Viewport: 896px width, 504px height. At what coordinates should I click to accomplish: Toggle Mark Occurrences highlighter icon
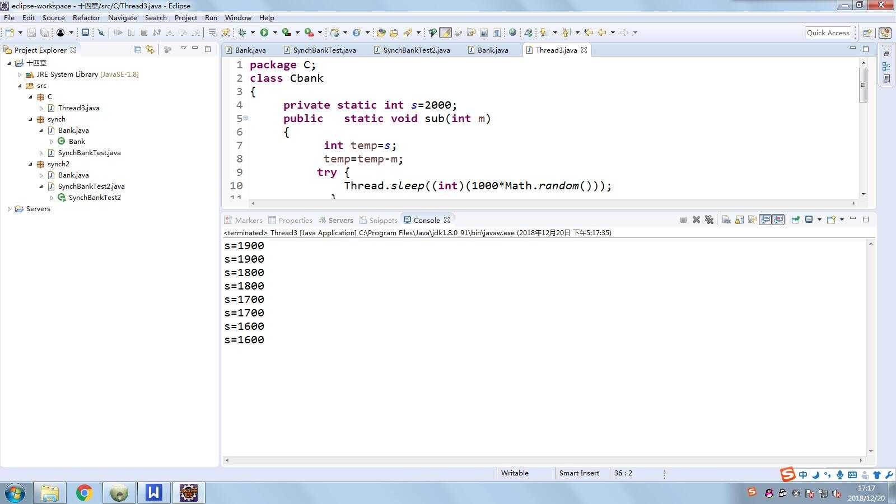tap(445, 32)
